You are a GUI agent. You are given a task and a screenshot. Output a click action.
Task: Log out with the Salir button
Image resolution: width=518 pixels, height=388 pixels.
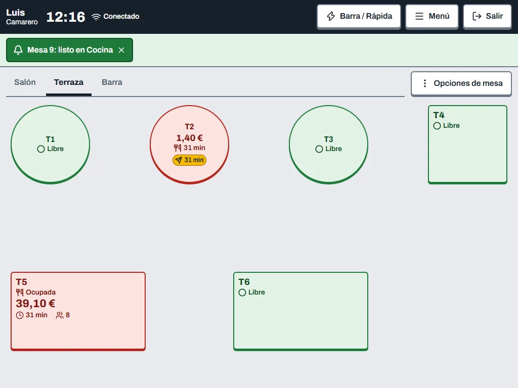(x=487, y=16)
